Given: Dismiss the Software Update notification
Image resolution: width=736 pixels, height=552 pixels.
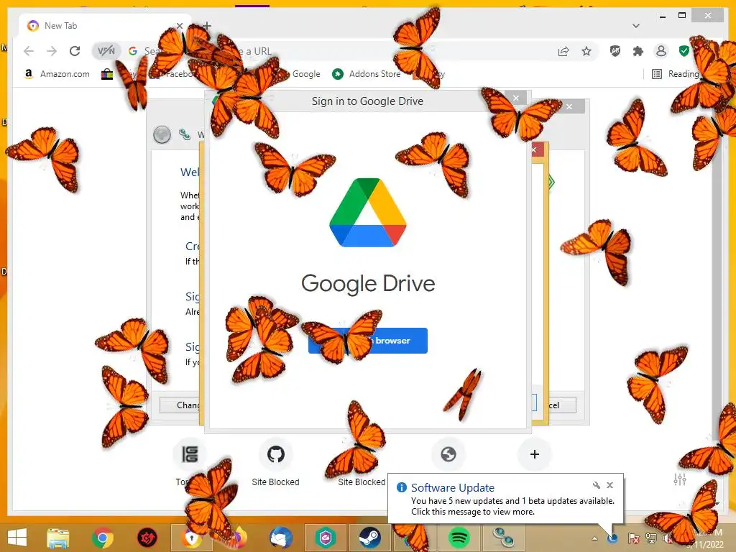Looking at the screenshot, I should coord(609,485).
